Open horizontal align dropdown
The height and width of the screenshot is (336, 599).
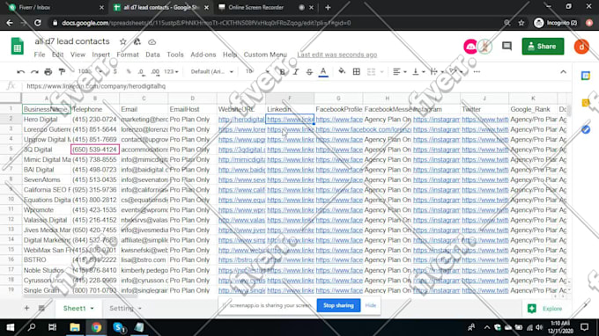click(400, 72)
